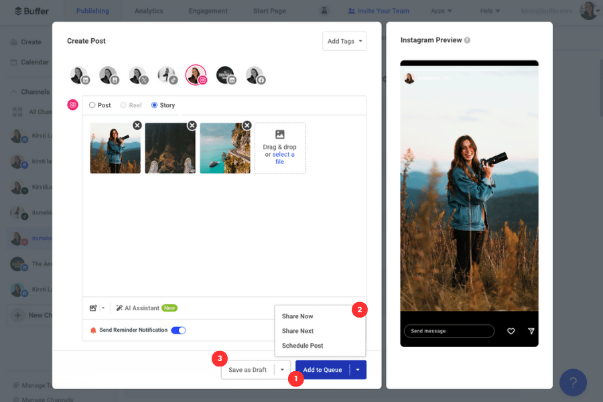Image resolution: width=603 pixels, height=402 pixels.
Task: Select the Facebook channel avatar
Action: 253,74
